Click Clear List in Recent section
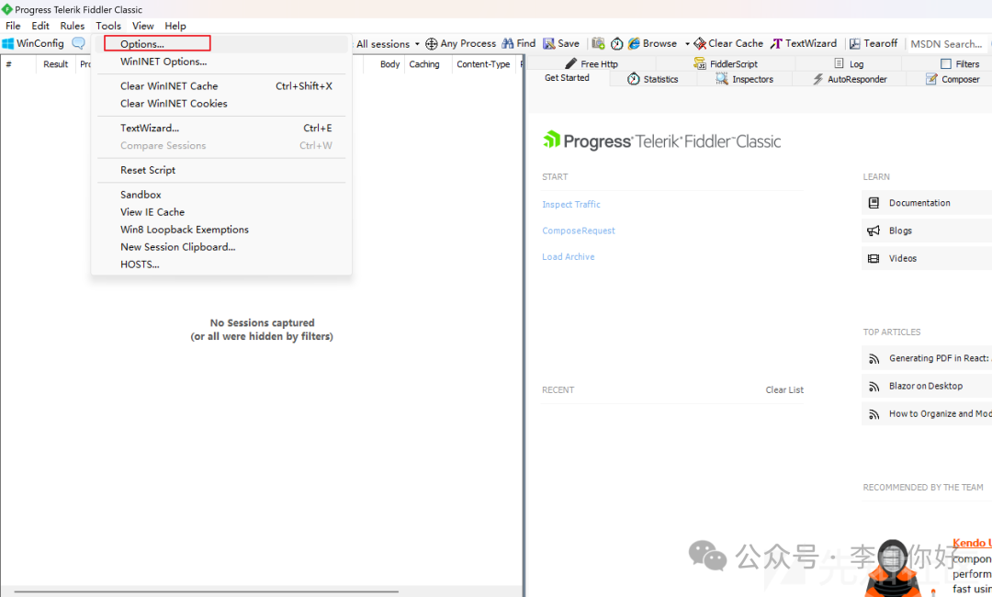The image size is (992, 597). pyautogui.click(x=784, y=390)
